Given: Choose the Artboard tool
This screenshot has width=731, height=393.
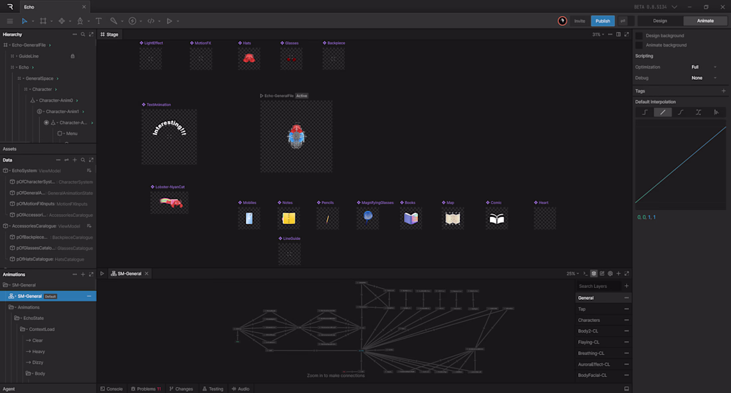Looking at the screenshot, I should (x=43, y=21).
